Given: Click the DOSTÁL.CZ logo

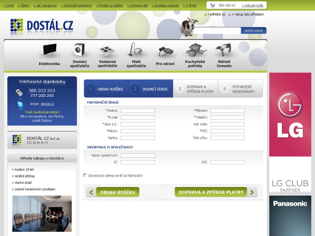Looking at the screenshot, I should pyautogui.click(x=42, y=26).
